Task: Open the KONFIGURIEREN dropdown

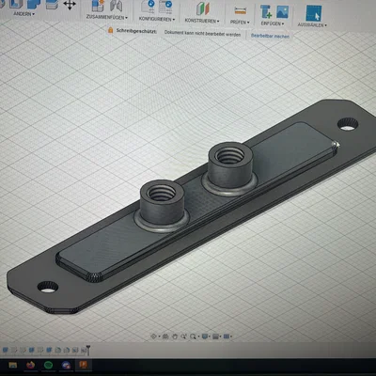Action: pos(157,19)
